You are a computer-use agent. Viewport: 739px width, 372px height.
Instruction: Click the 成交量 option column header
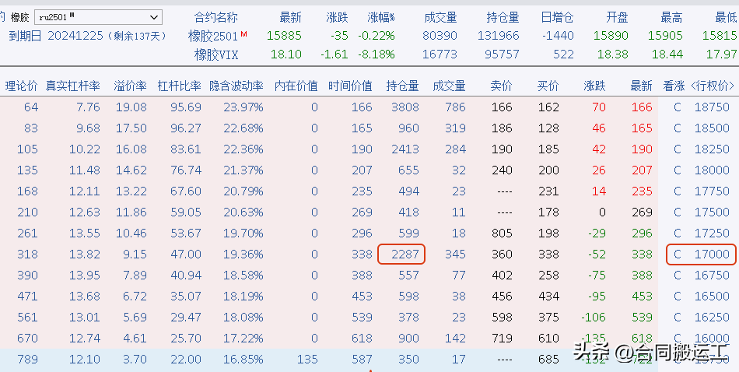[449, 86]
